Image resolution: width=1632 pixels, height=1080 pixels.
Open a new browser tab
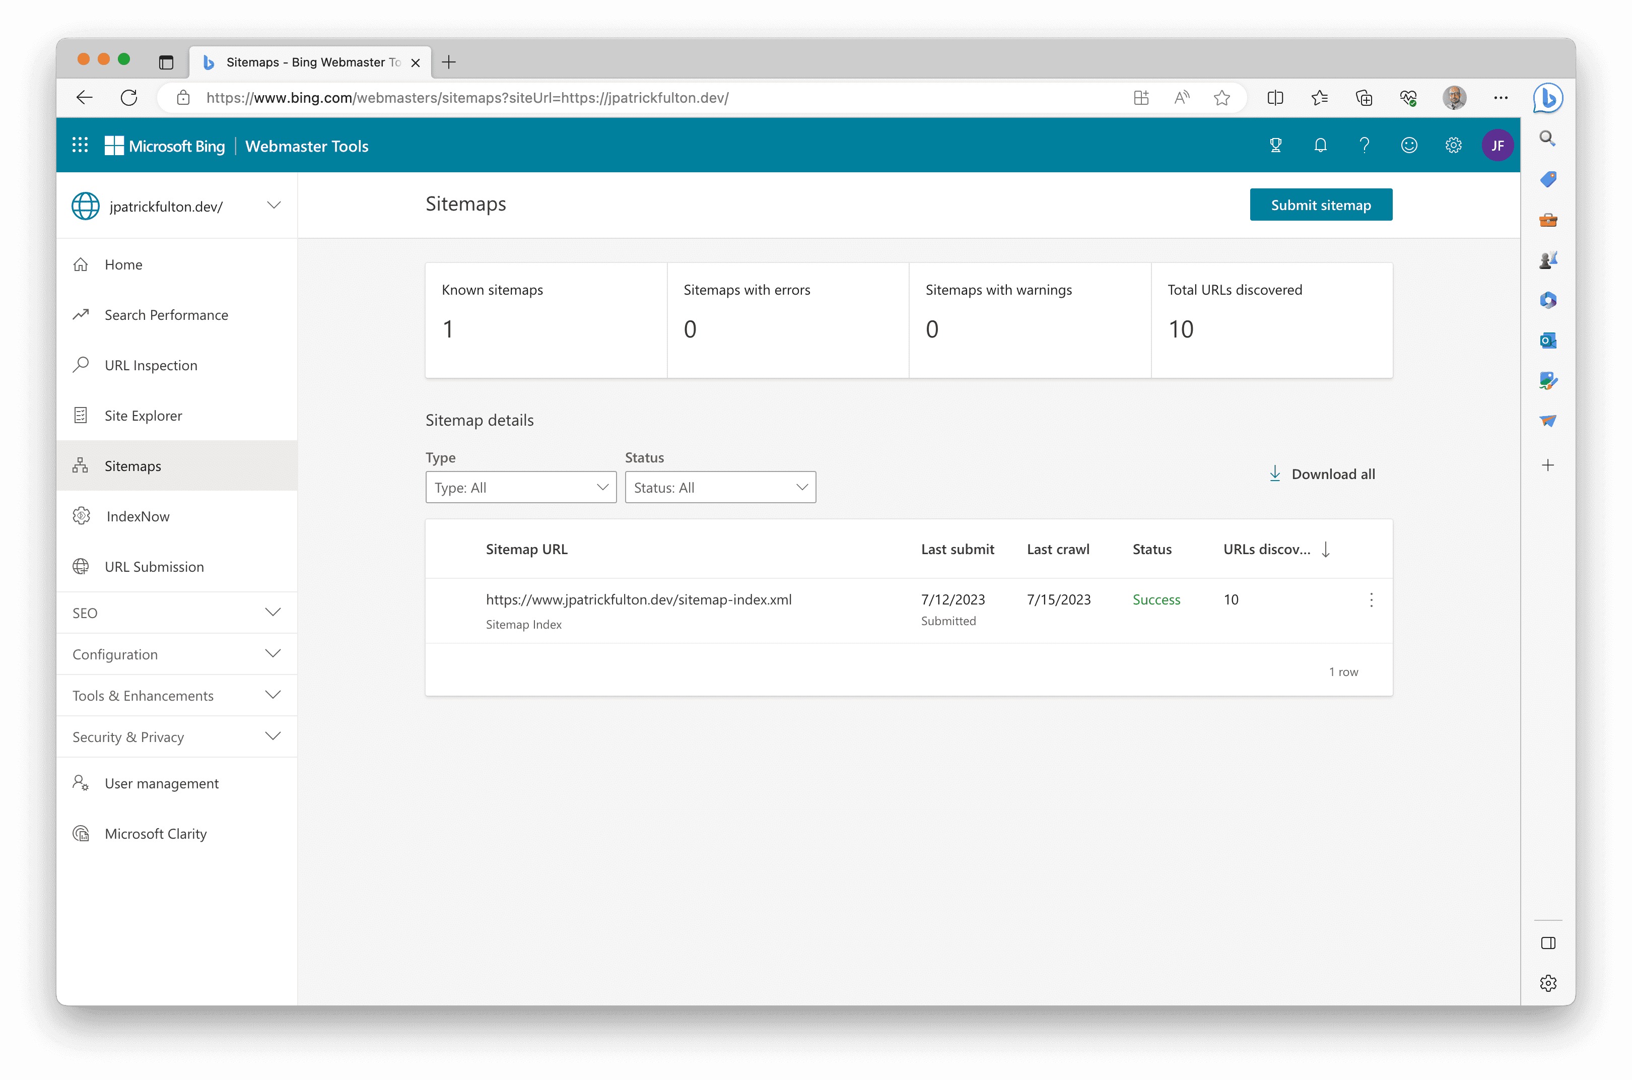tap(449, 62)
